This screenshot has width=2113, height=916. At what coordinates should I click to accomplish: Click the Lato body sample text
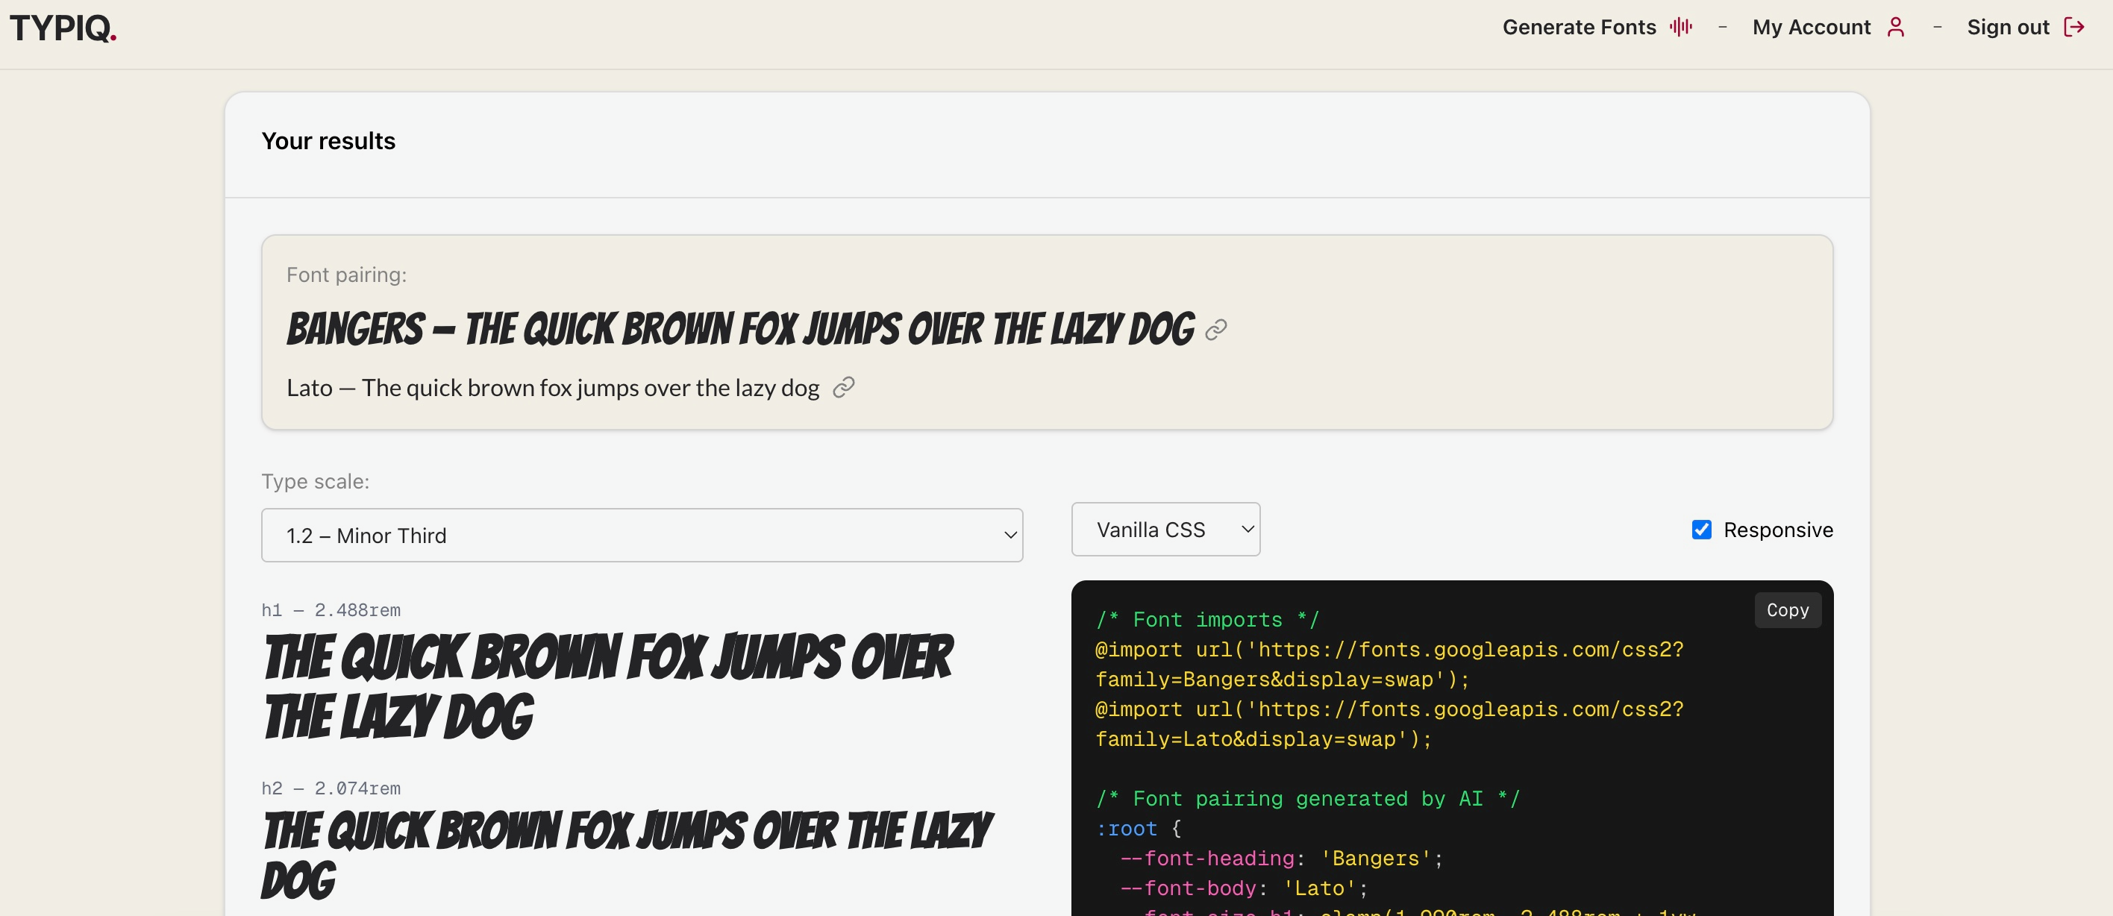pos(552,388)
